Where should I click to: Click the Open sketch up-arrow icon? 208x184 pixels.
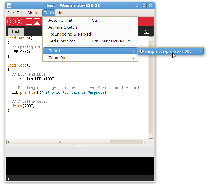pos(37,21)
